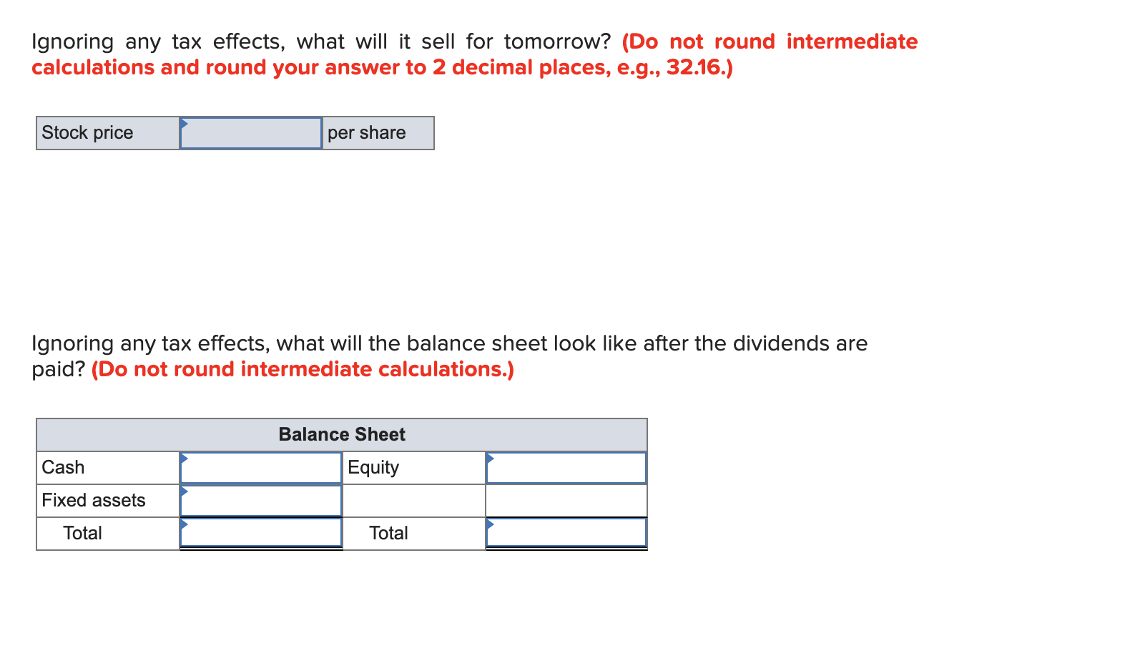The width and height of the screenshot is (1130, 671).
Task: Select the Fixed assets input field
Action: point(261,500)
